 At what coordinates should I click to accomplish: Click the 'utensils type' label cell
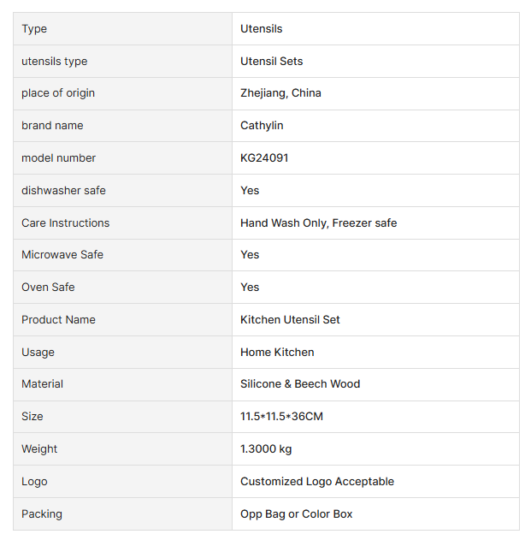55,62
